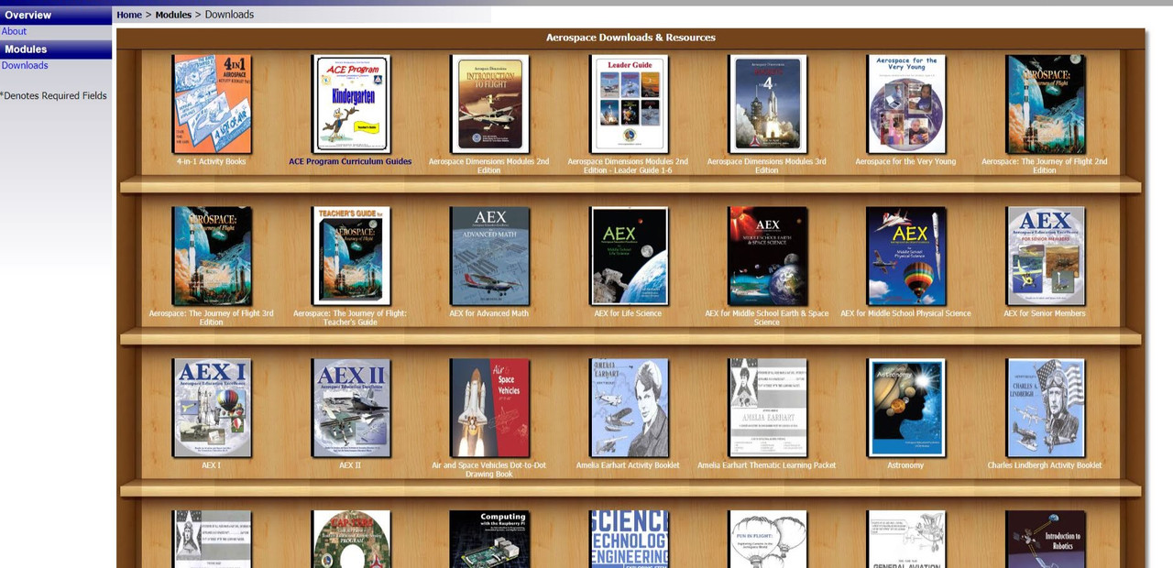1173x568 pixels.
Task: Click 'AEX for Life Science' title link
Action: click(629, 313)
